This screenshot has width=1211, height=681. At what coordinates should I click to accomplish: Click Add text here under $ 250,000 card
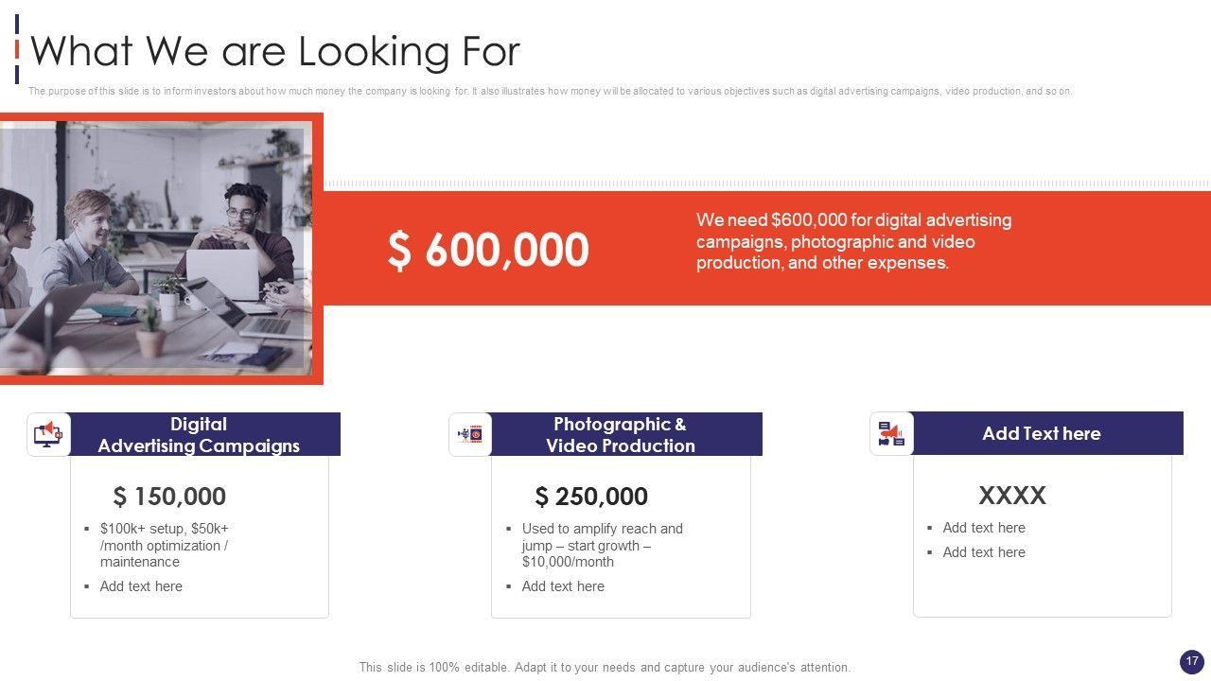pyautogui.click(x=563, y=586)
